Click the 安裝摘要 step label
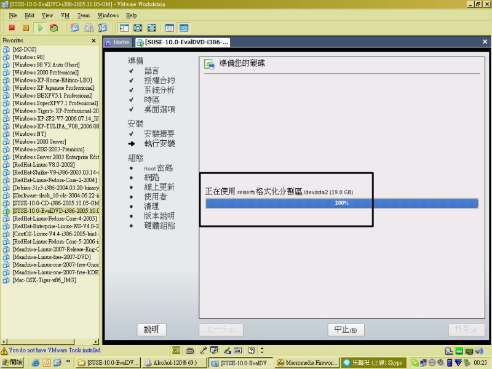The height and width of the screenshot is (369, 492). (x=159, y=133)
